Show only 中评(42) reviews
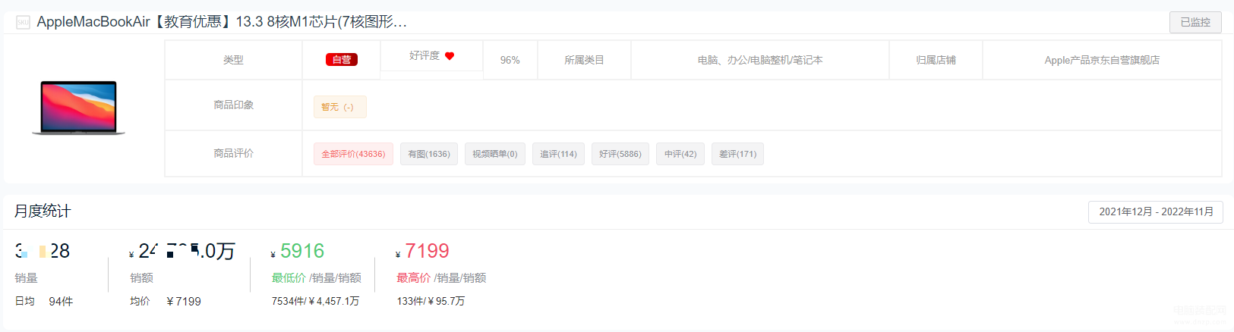Viewport: 1234px width, 332px height. [680, 154]
